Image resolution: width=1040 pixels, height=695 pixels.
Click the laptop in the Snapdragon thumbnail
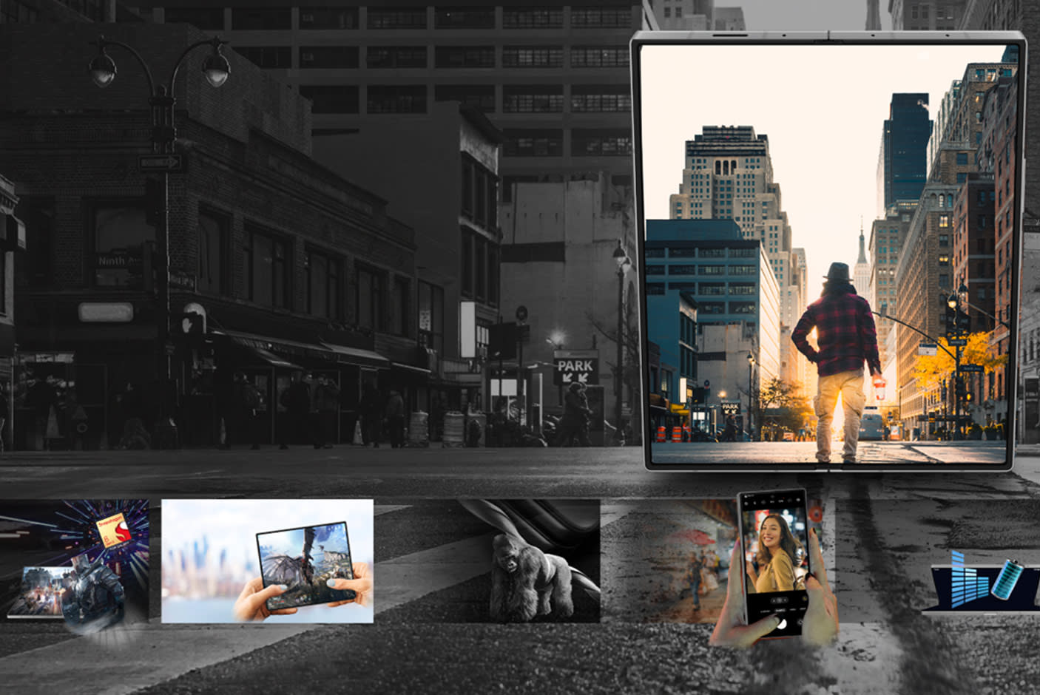pyautogui.click(x=36, y=593)
